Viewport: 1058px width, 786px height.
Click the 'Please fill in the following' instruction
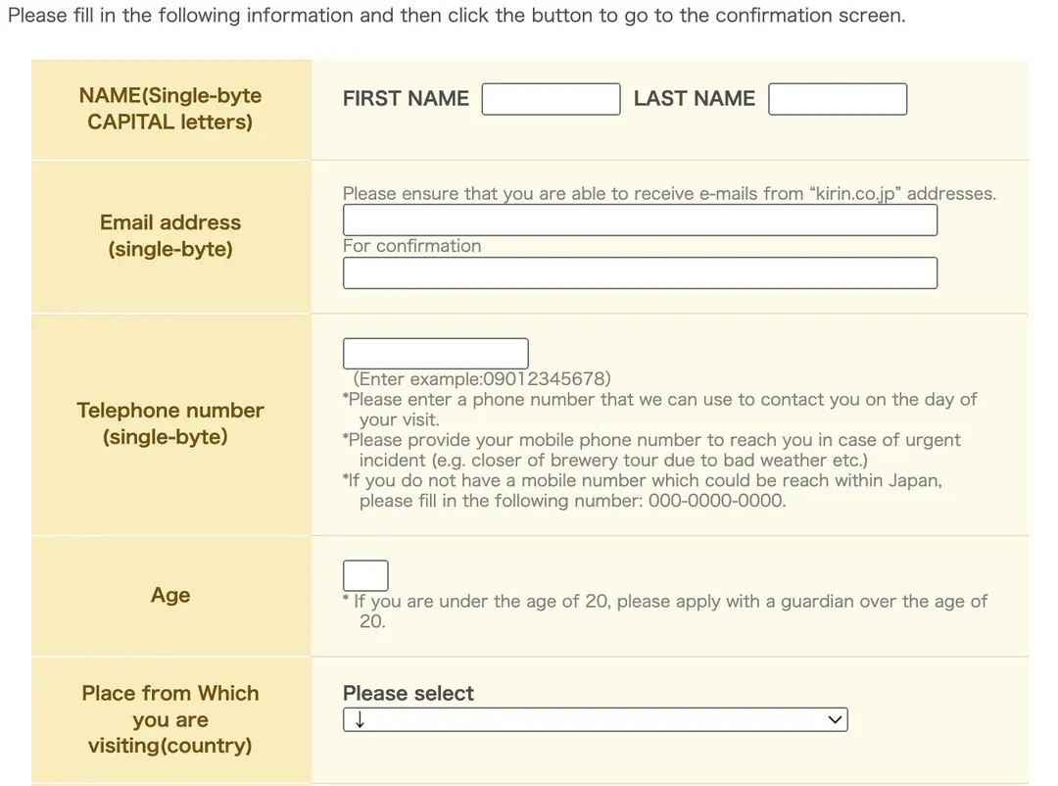(457, 15)
